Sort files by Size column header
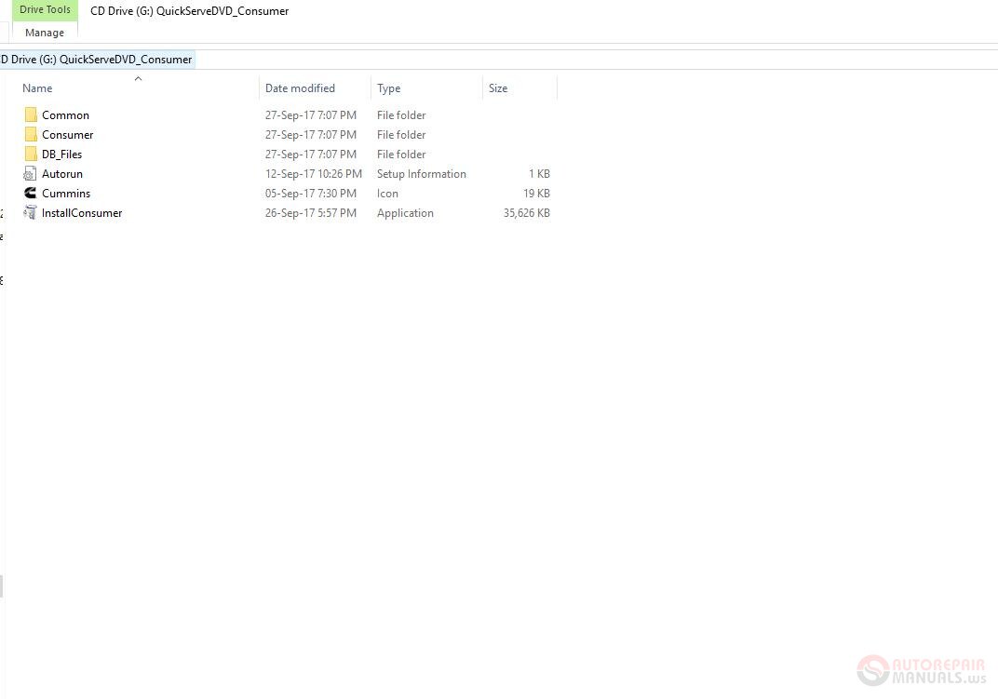This screenshot has width=998, height=699. click(498, 88)
